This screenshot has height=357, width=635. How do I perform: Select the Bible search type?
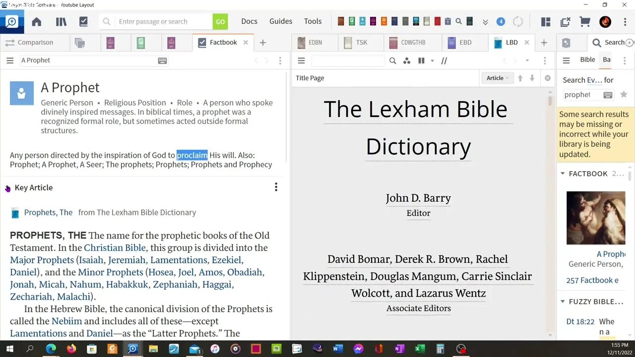coord(587,59)
